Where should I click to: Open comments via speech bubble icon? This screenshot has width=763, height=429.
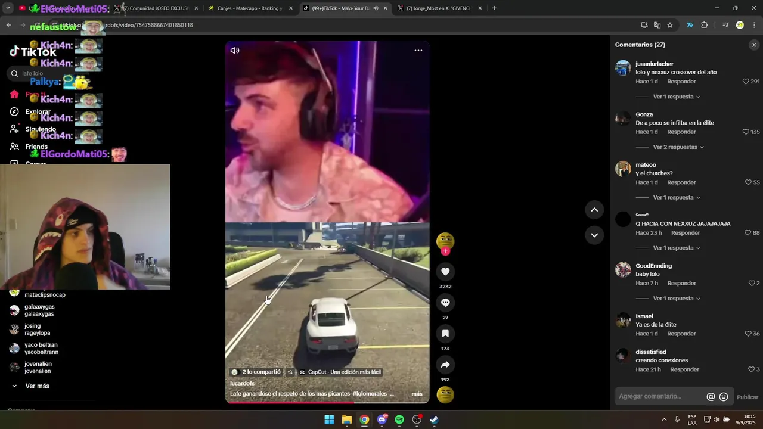coord(445,303)
